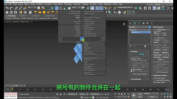The height and width of the screenshot is (99, 177).
Task: Open the View reference coordinate dropdown
Action: [76, 7]
